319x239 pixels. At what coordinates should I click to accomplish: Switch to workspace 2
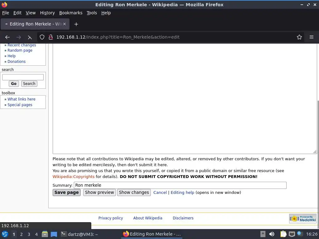pos(21,234)
